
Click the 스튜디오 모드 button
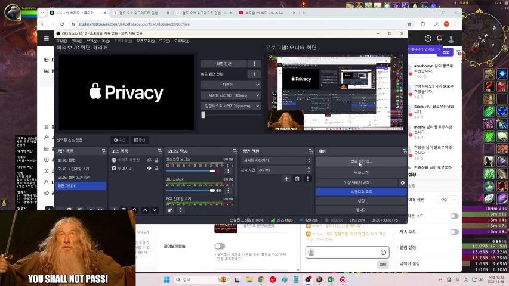[x=361, y=191]
